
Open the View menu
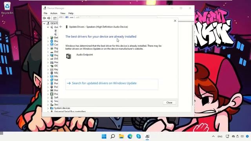pos(63,13)
